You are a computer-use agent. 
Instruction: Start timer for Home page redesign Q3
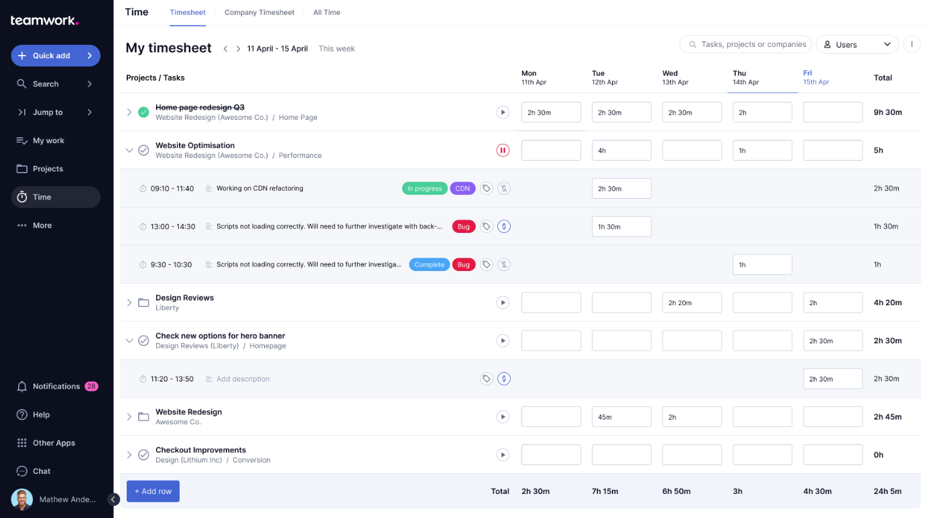click(503, 112)
